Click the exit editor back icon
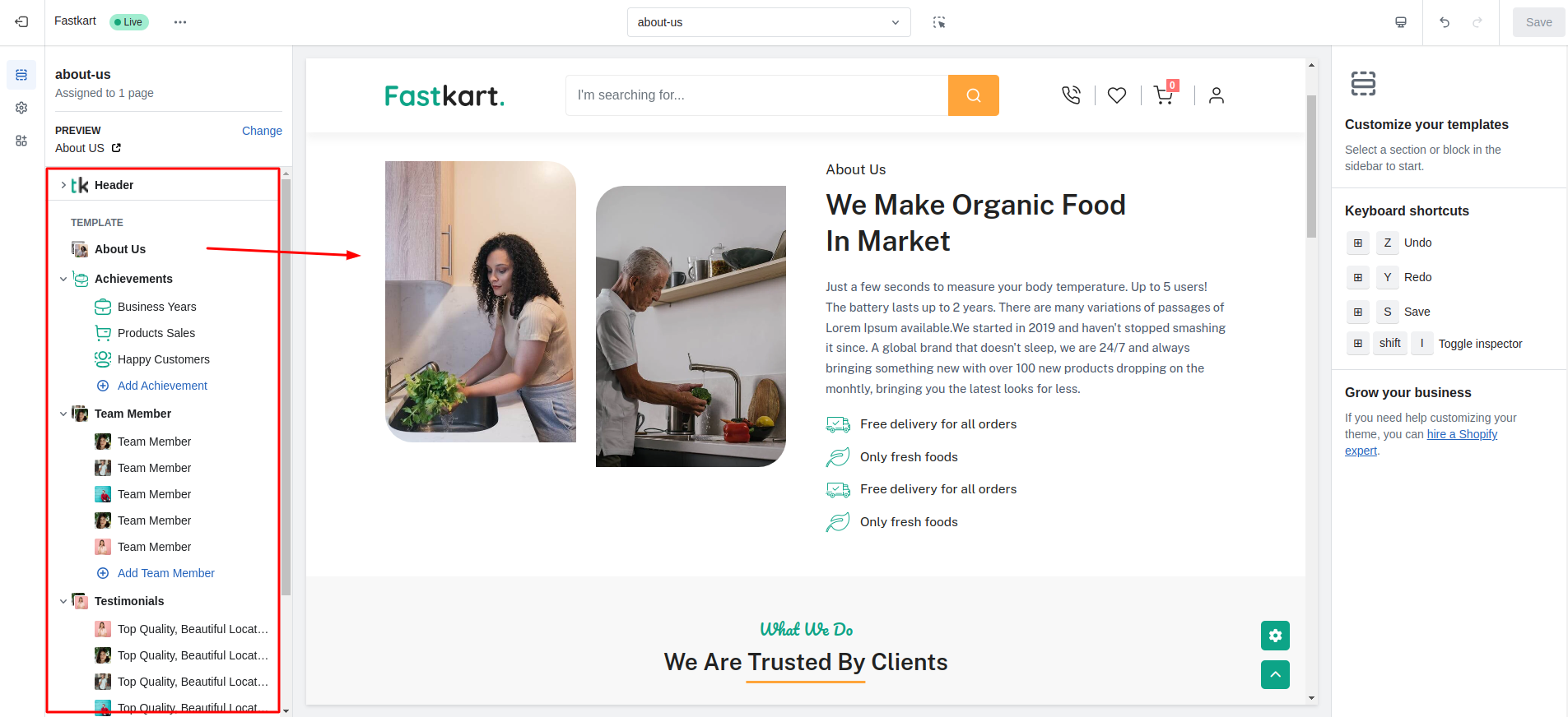Image resolution: width=1568 pixels, height=717 pixels. (21, 22)
